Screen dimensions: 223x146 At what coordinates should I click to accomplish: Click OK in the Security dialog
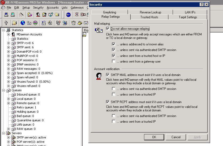coord(154,137)
